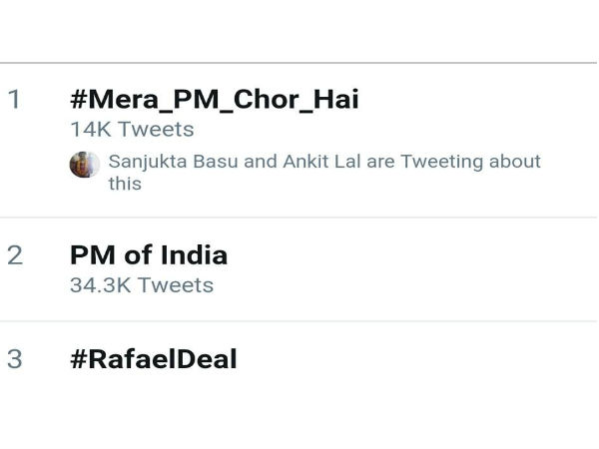Click the 34.3K Tweets count

(142, 285)
